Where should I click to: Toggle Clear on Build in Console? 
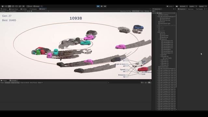[x=25, y=83]
